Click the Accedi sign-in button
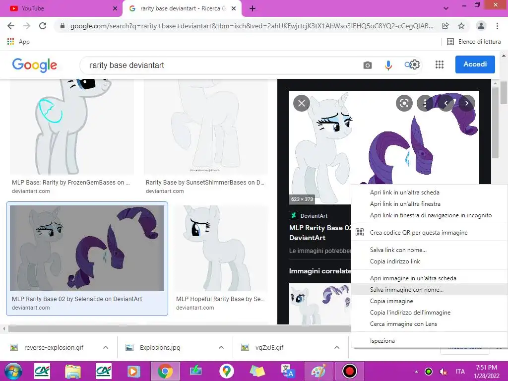The width and height of the screenshot is (508, 381). (475, 64)
